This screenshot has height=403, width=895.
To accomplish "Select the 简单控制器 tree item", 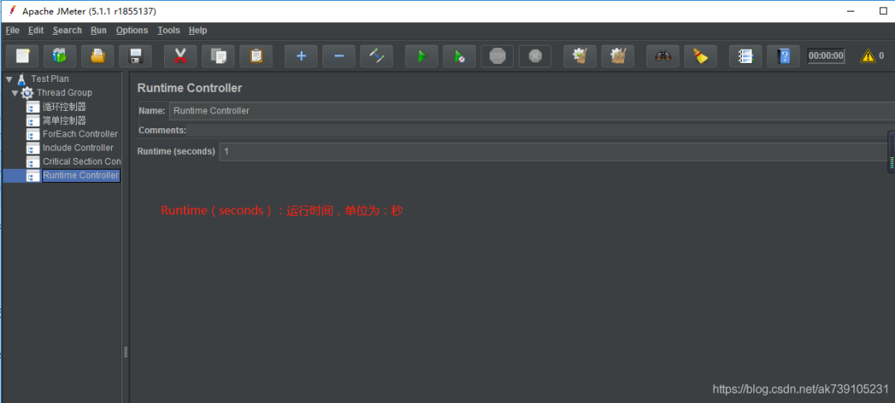I will [x=65, y=120].
